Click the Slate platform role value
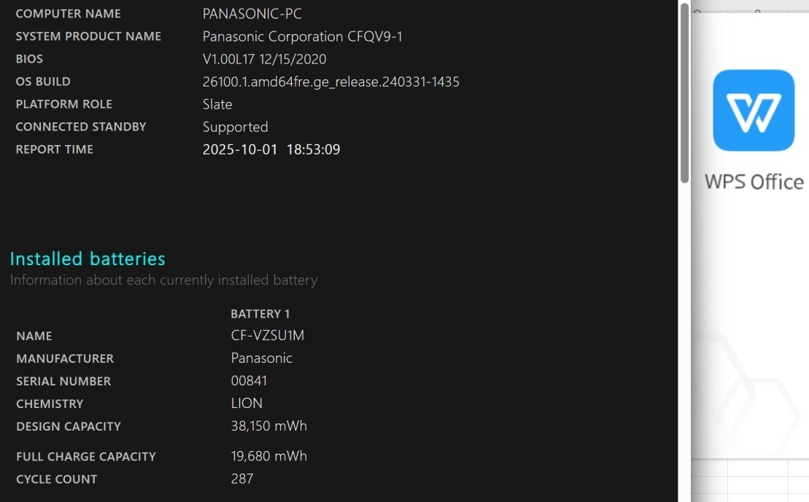 point(217,104)
